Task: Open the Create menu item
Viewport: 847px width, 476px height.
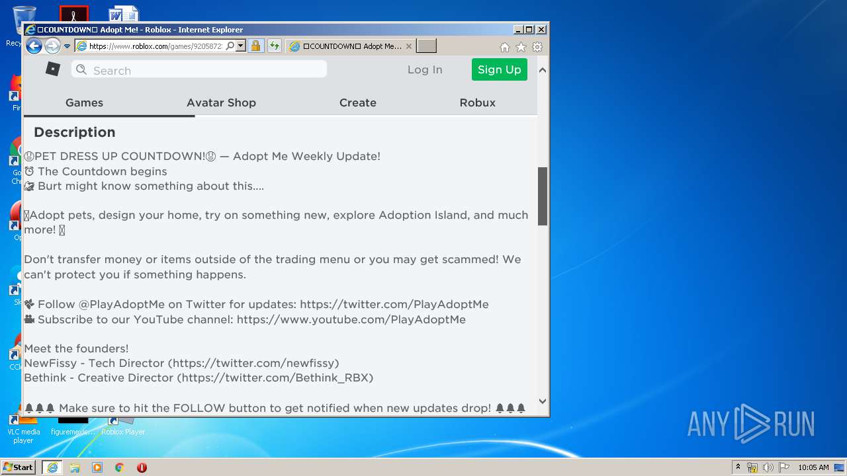Action: pyautogui.click(x=358, y=102)
